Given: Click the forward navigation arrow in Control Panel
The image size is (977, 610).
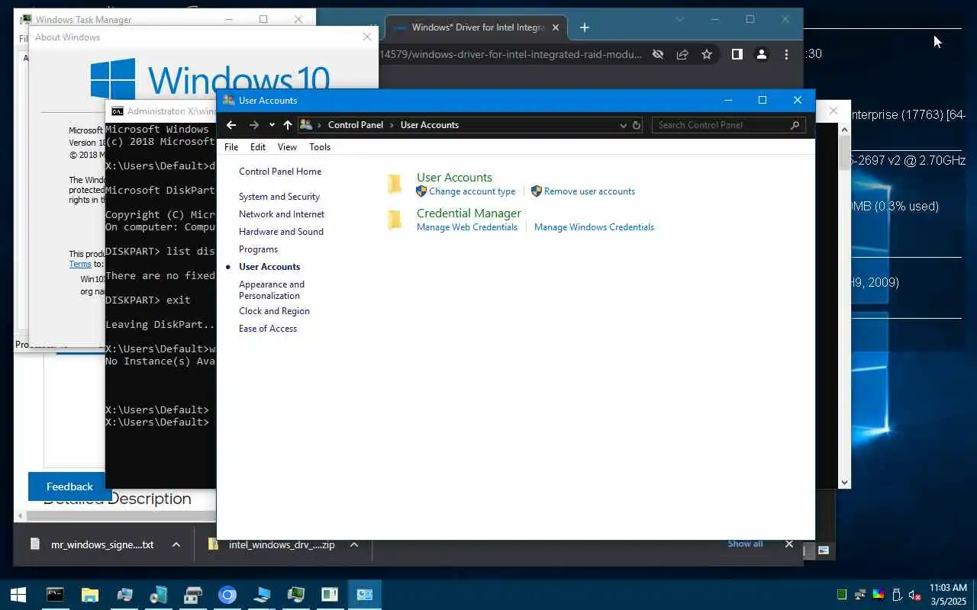Looking at the screenshot, I should [x=254, y=125].
